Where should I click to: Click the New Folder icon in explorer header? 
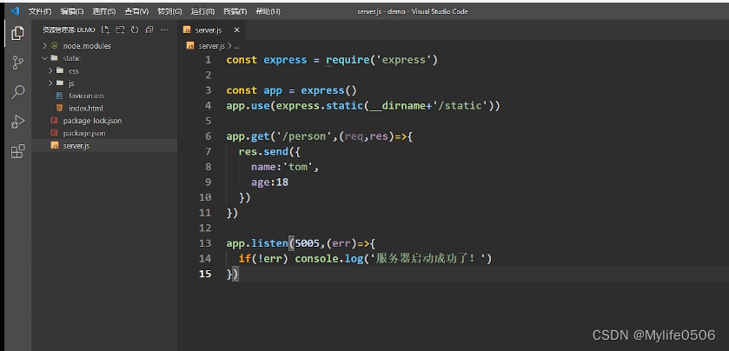[120, 30]
